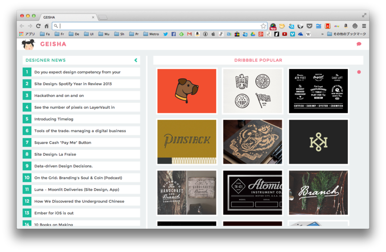
Task: Open the Pocket extension icon
Action: click(x=309, y=26)
